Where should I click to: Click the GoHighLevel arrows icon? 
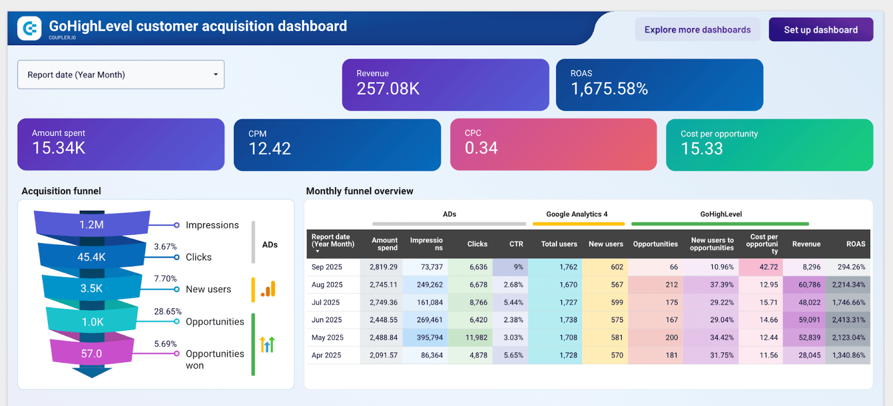[267, 345]
